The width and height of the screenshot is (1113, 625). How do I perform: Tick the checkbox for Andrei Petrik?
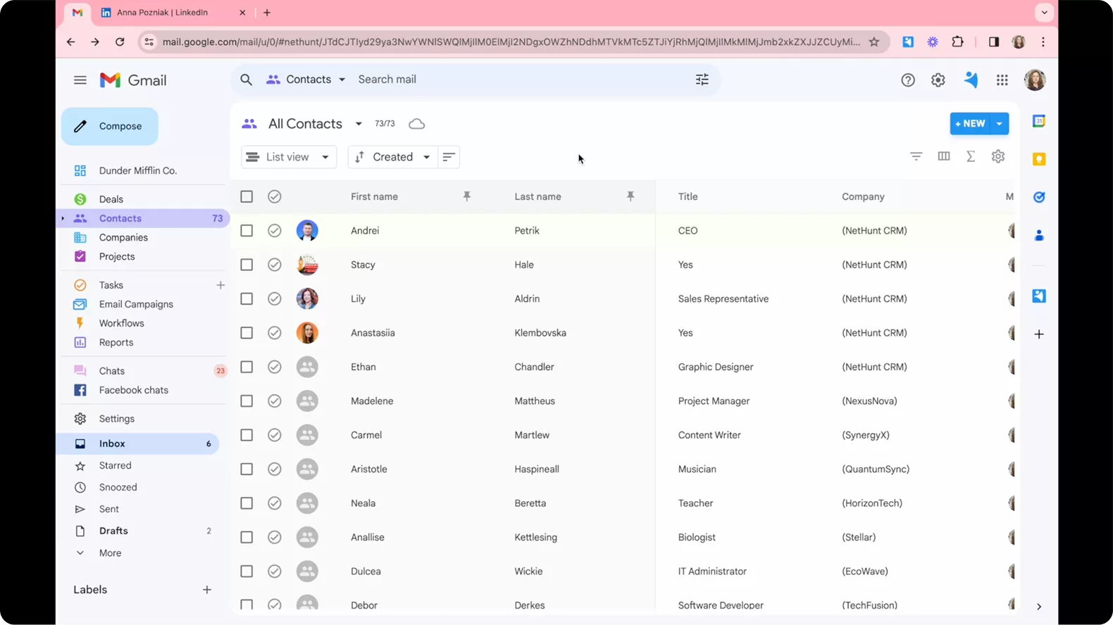coord(247,230)
